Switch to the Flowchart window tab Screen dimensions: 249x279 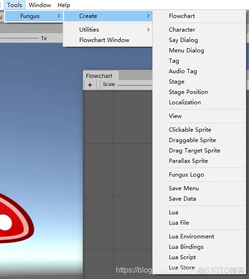[x=101, y=76]
